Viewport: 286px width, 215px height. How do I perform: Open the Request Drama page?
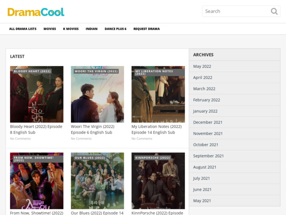coord(146,29)
